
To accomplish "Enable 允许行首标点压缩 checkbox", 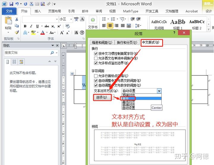I will (96, 76).
